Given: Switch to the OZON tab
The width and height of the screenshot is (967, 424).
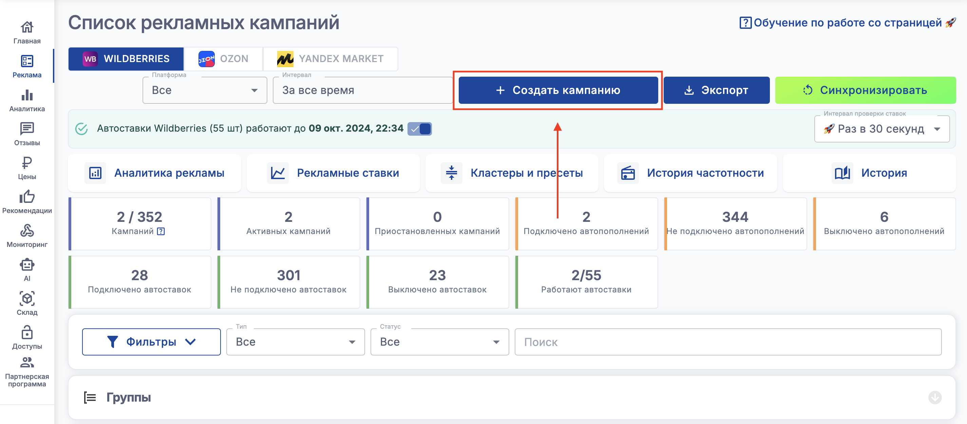Looking at the screenshot, I should pyautogui.click(x=223, y=59).
